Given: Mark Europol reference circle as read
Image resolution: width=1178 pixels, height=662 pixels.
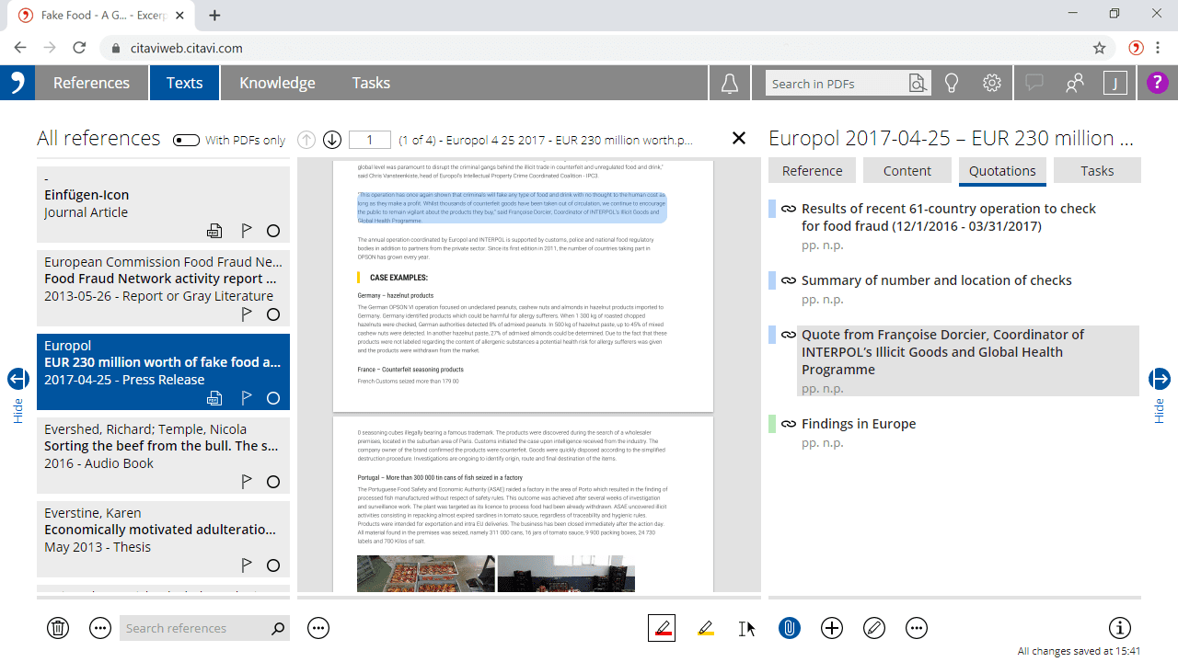Looking at the screenshot, I should click(273, 398).
